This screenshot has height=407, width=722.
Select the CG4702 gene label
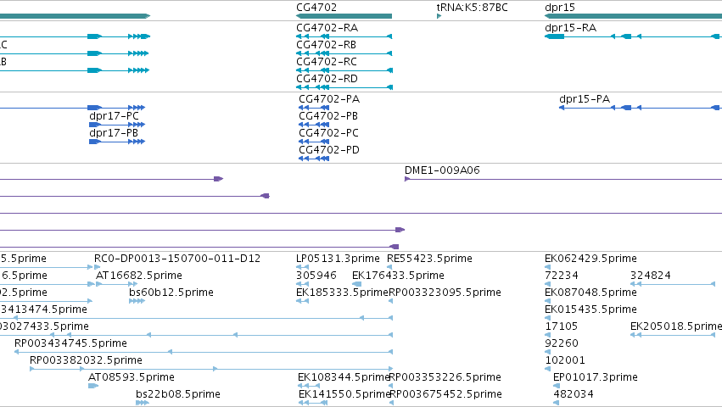[x=316, y=8]
